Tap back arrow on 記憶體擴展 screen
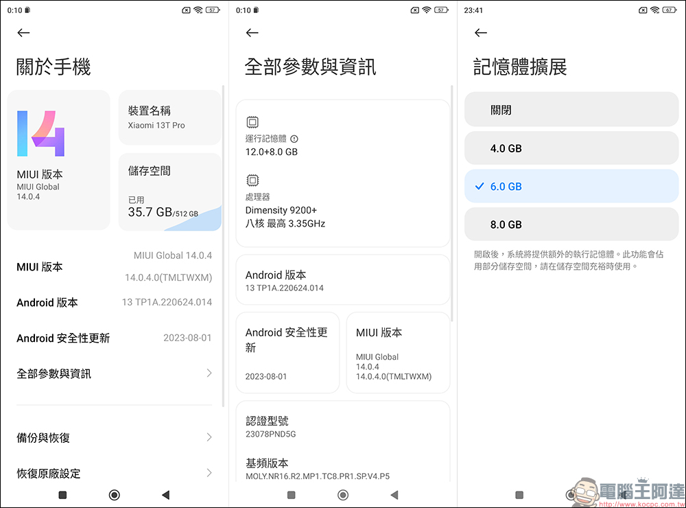Viewport: 686px width, 508px height. pos(481,33)
